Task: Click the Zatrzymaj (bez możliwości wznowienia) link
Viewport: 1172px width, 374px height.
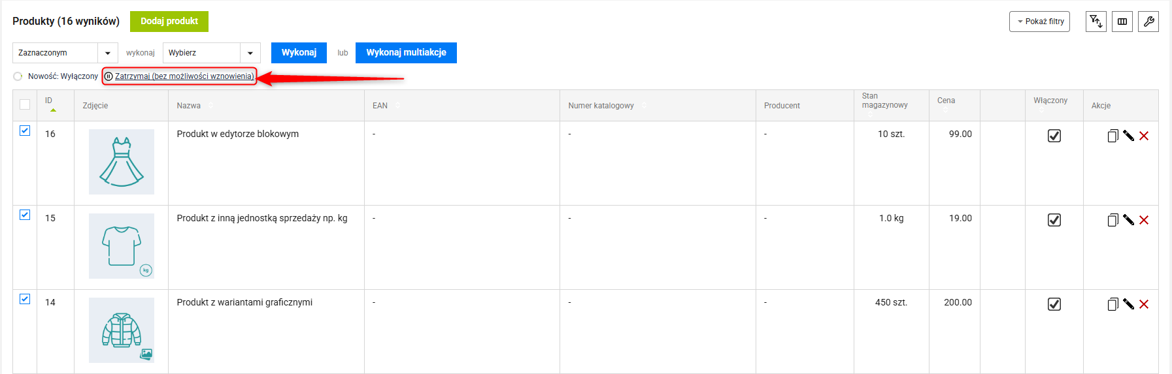Action: click(x=184, y=76)
